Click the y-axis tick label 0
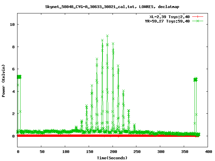The height and width of the screenshot is (161, 215). (x=13, y=136)
